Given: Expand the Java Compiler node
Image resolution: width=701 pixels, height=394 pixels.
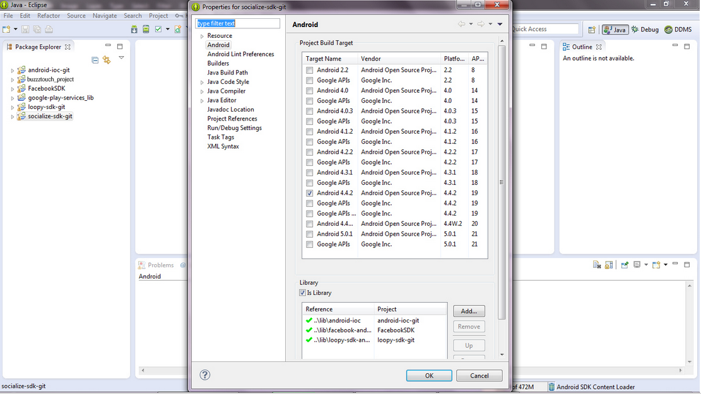Looking at the screenshot, I should pyautogui.click(x=202, y=91).
